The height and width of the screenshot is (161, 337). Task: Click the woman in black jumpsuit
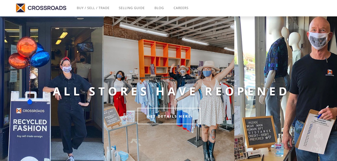click(67, 107)
